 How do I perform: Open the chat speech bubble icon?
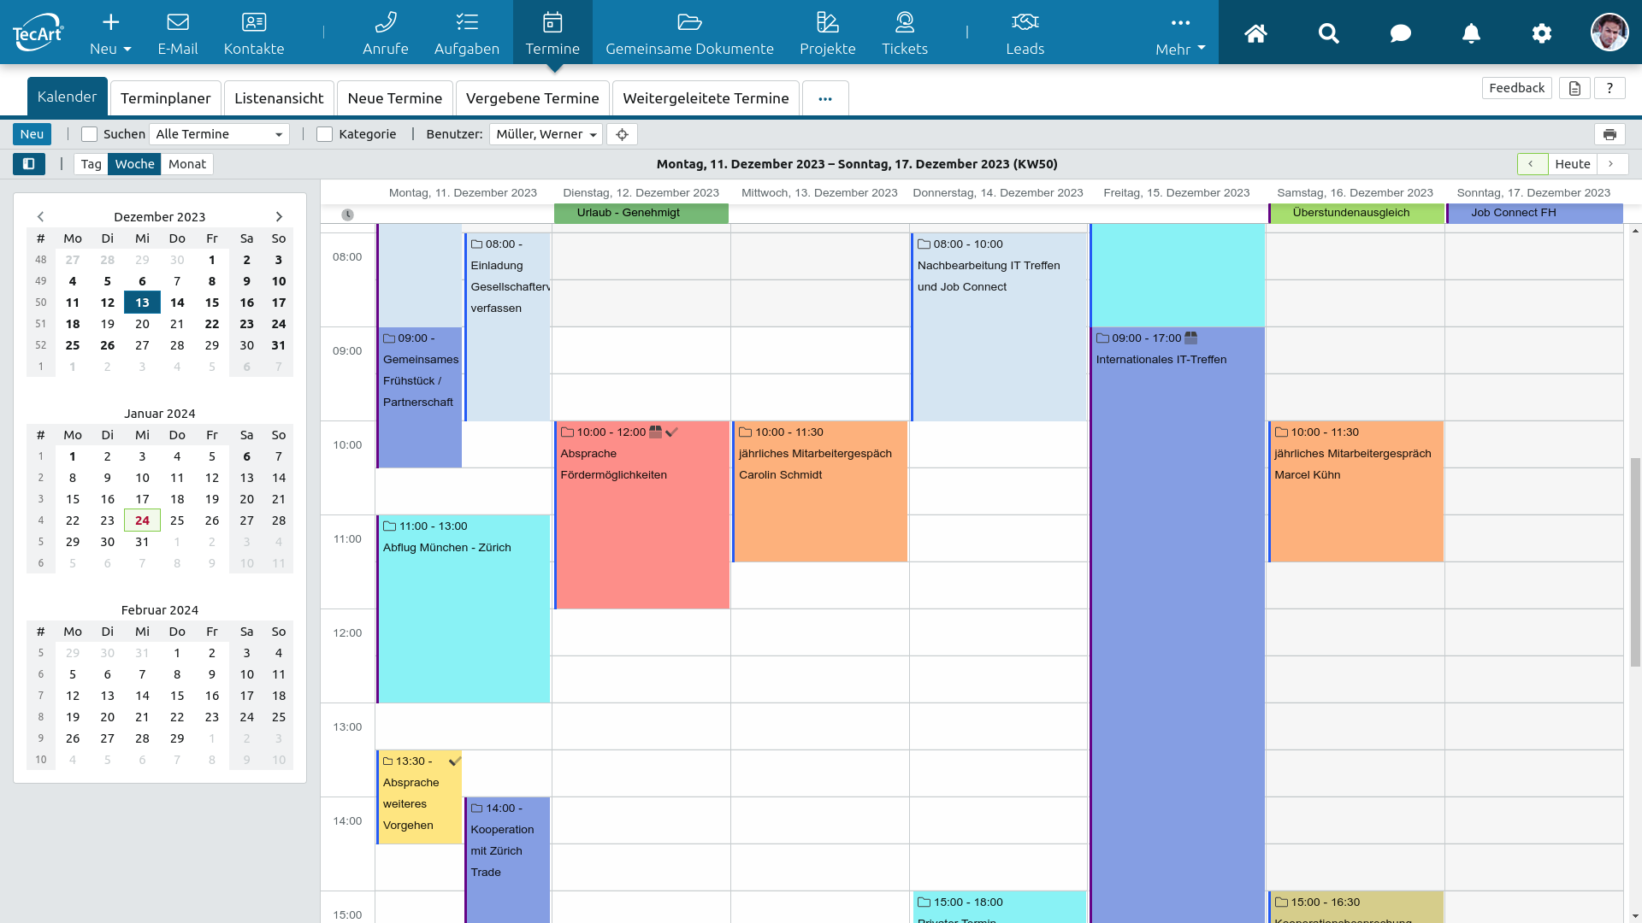click(1400, 33)
